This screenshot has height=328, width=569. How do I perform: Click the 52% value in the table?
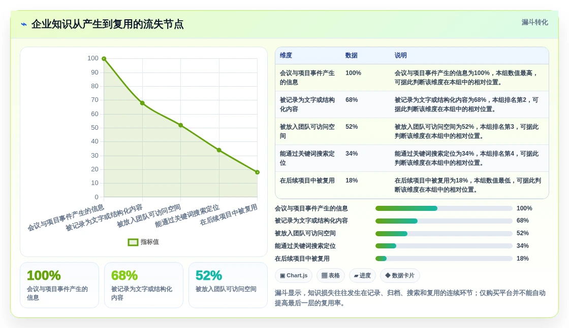click(352, 127)
